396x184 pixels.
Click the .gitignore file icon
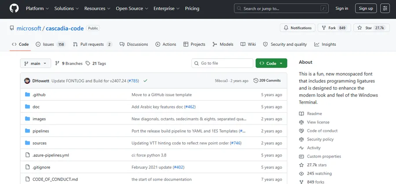coord(28,167)
